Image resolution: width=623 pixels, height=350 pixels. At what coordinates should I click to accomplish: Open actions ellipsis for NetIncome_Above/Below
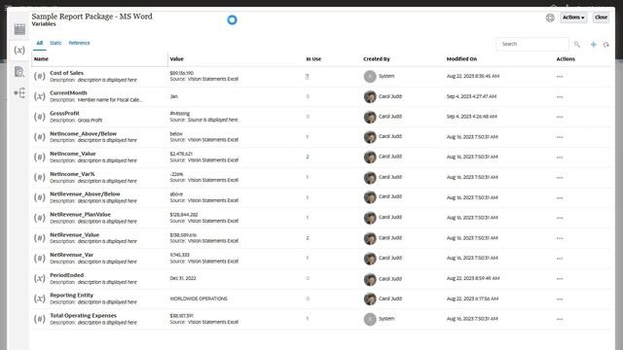[x=560, y=137]
